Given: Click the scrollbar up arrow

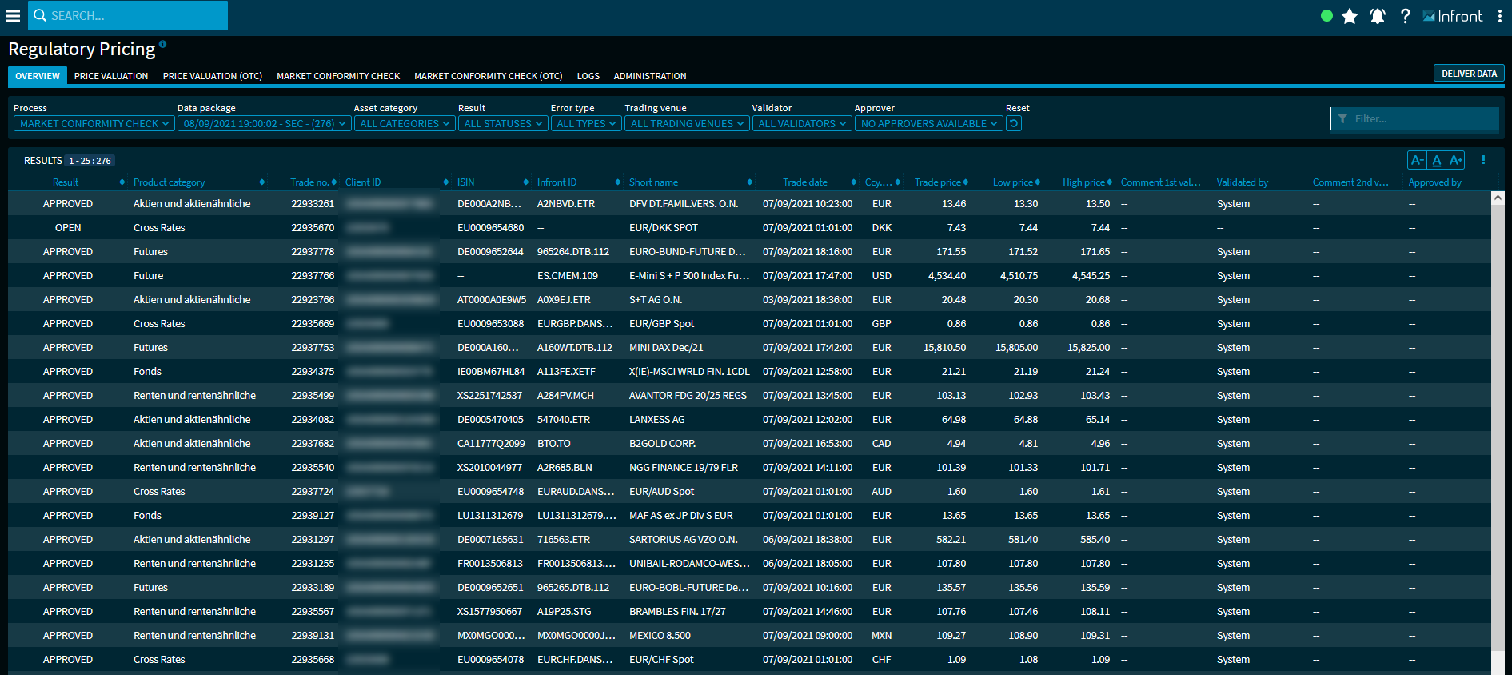Looking at the screenshot, I should click(1498, 197).
